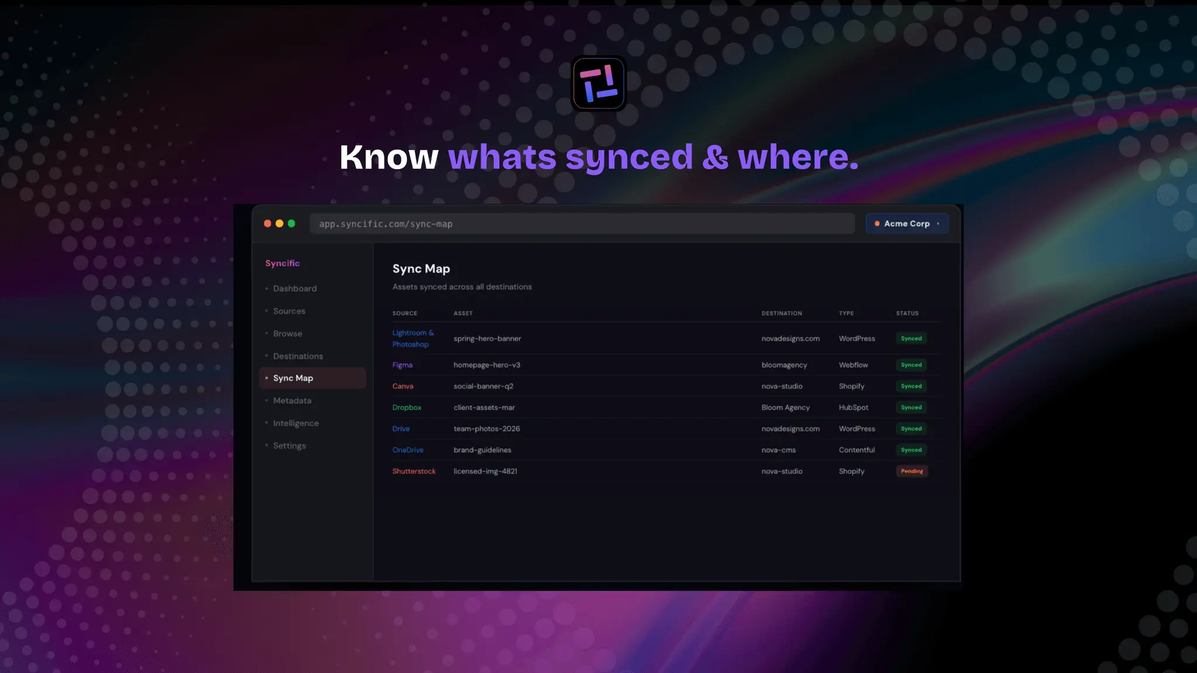Click the ASSET column header
This screenshot has height=673, width=1197.
pyautogui.click(x=463, y=314)
